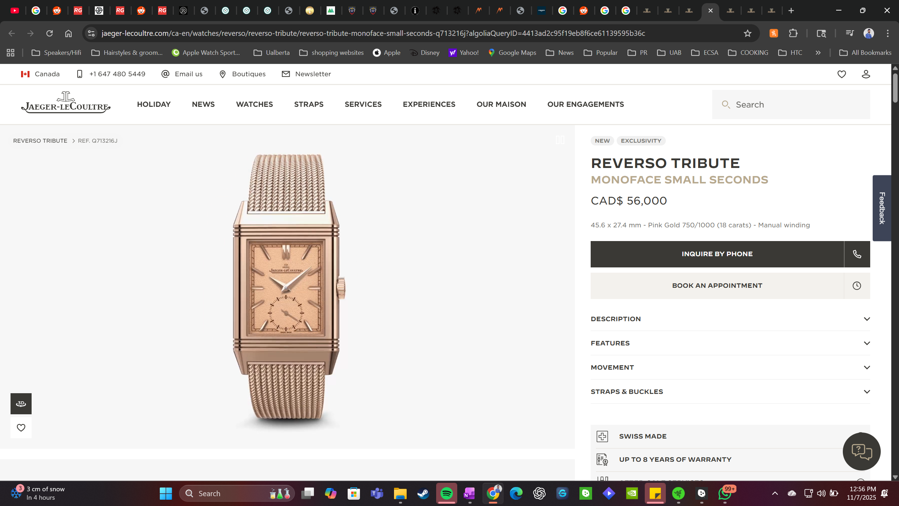This screenshot has width=899, height=506.
Task: Open the apps grid in bookmarks bar
Action: click(x=11, y=53)
